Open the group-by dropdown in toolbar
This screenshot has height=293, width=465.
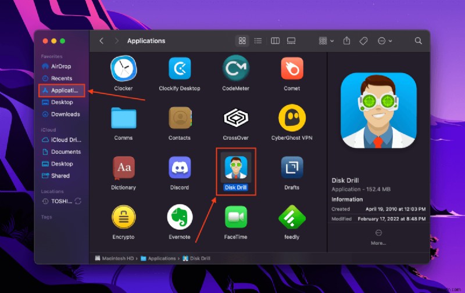(x=326, y=41)
